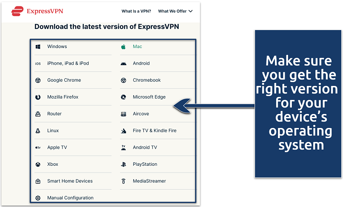The height and width of the screenshot is (207, 343).
Task: Choose iPhone, iPad & iPod download
Action: 68,63
